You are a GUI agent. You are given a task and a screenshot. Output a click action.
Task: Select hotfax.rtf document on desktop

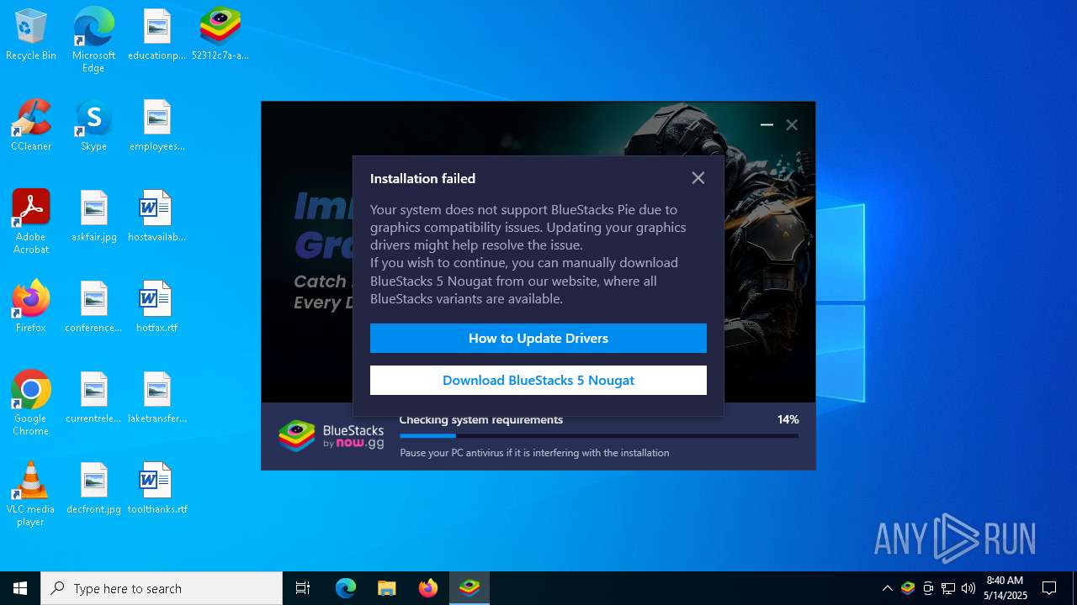[x=157, y=307]
